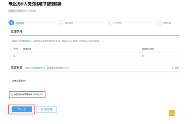This screenshot has height=124, width=195.
Task: Click the refresh arrows icon beside 刷新
Action: [173, 68]
